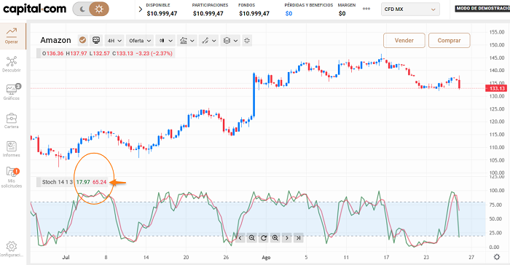This screenshot has height=265, width=510.
Task: Open the Descubrir sidebar section
Action: tap(12, 64)
